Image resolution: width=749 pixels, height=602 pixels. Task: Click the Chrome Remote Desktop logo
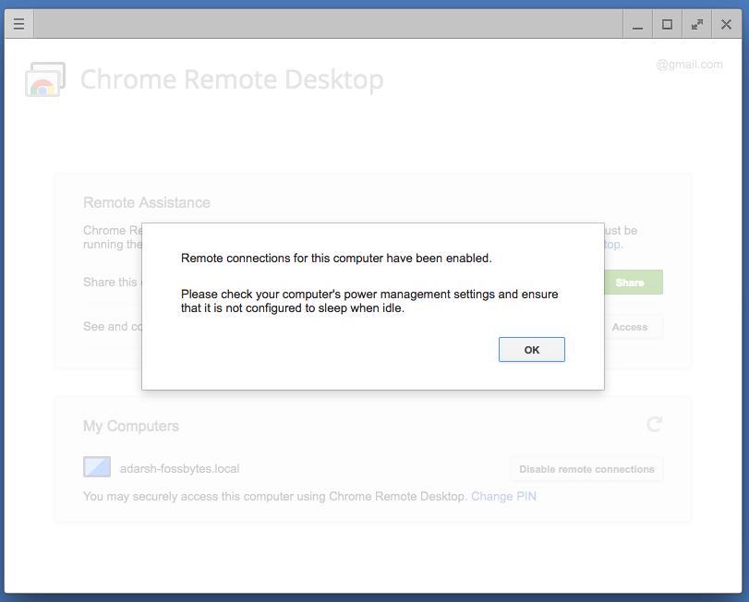[x=45, y=79]
